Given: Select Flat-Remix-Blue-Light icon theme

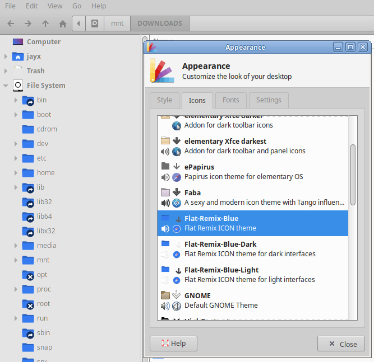Looking at the screenshot, I should click(x=253, y=275).
